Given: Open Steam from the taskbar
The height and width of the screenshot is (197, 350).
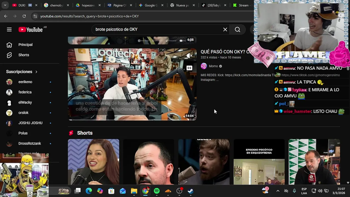Looking at the screenshot, I should tap(191, 191).
